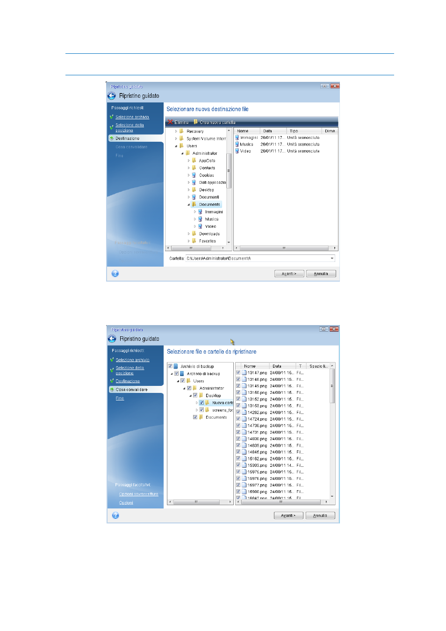This screenshot has width=446, height=631.
Task: Click Annulla in the upper wizard window
Action: (321, 274)
